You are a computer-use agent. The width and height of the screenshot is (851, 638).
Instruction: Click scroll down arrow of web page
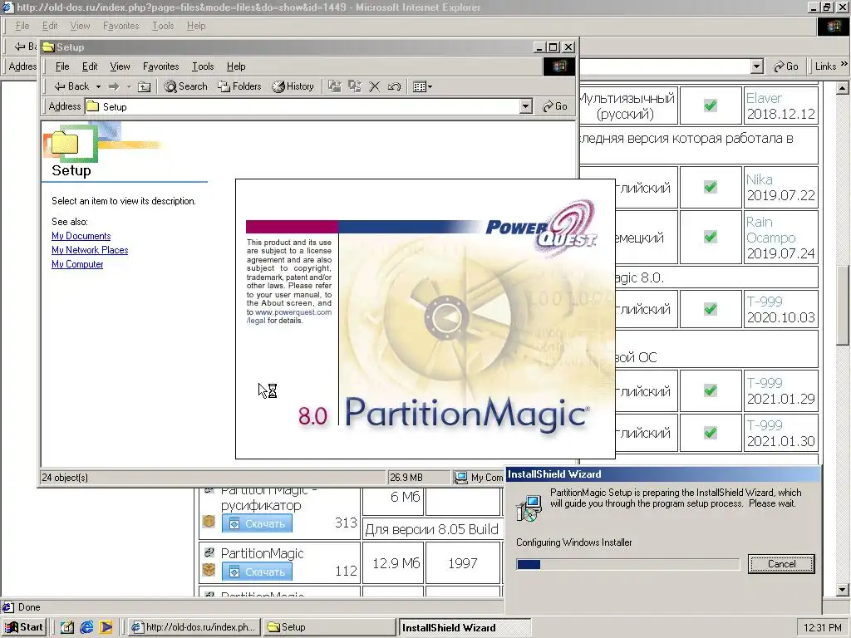point(843,590)
